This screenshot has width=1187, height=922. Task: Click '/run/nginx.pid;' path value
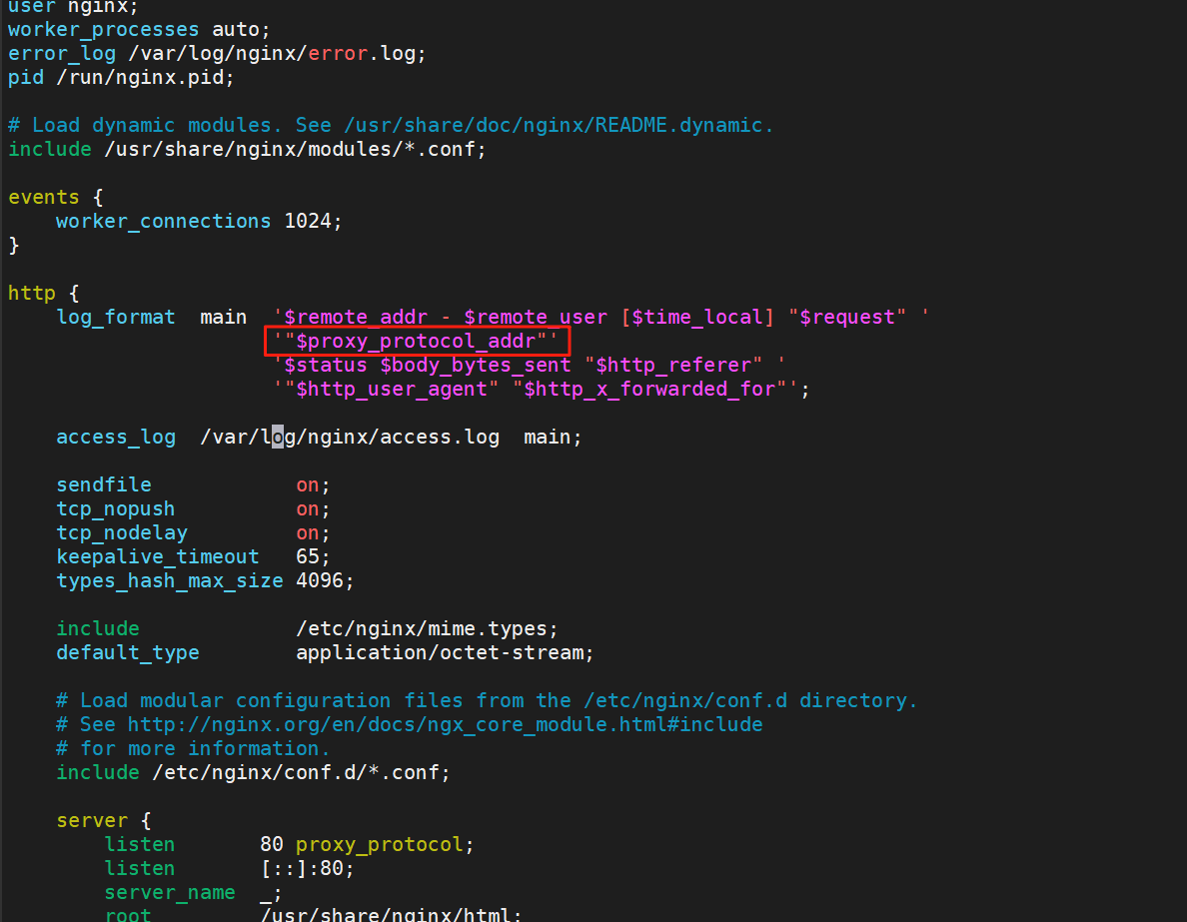(x=145, y=78)
